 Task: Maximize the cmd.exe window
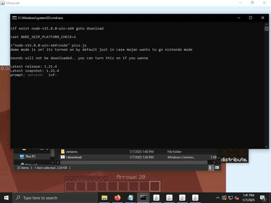pos(251,18)
